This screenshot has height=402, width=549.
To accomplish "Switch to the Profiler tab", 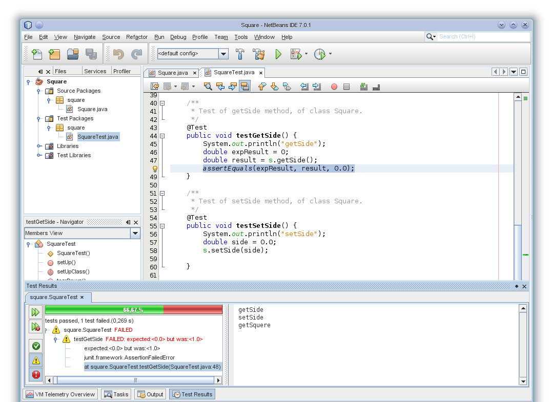I will [x=122, y=71].
